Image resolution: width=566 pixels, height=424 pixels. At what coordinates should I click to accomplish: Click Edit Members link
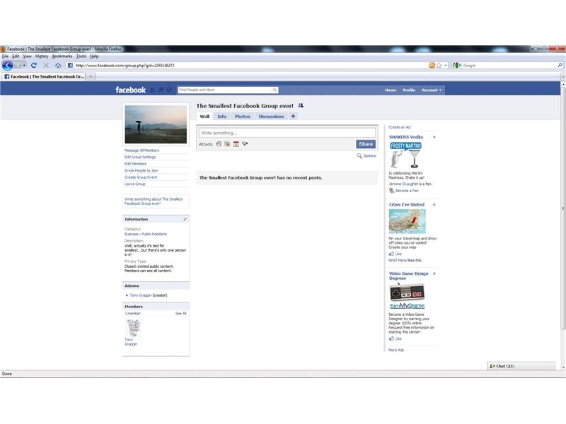point(135,164)
